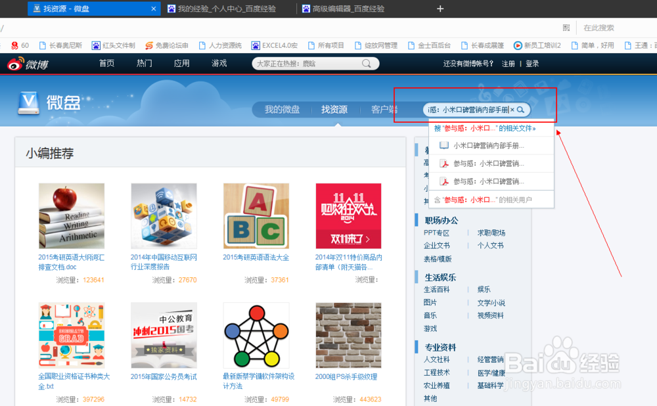Image resolution: width=657 pixels, height=406 pixels.
Task: Open the 新员工培训2 bookmark
Action: coord(537,45)
